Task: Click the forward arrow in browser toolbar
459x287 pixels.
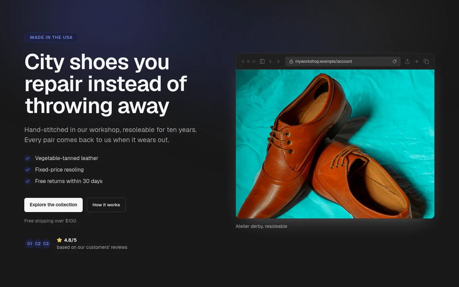Action: (278, 61)
